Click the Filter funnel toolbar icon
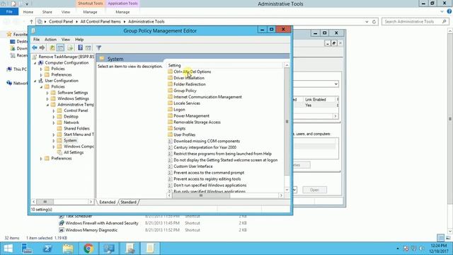Screen dimensions: 453x255 coord(98,47)
